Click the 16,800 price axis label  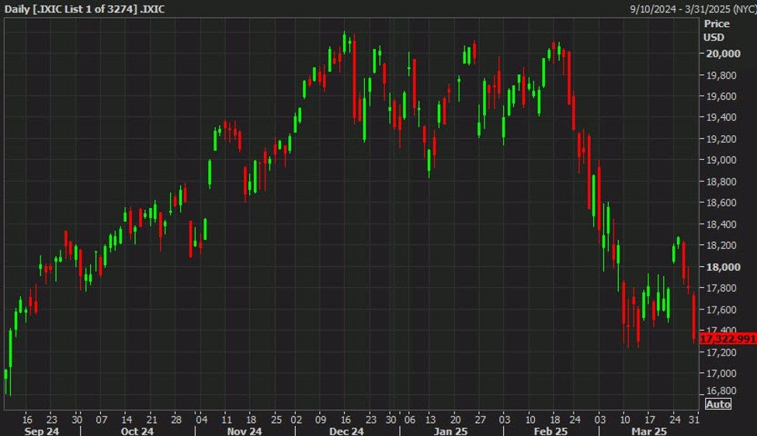(x=721, y=391)
